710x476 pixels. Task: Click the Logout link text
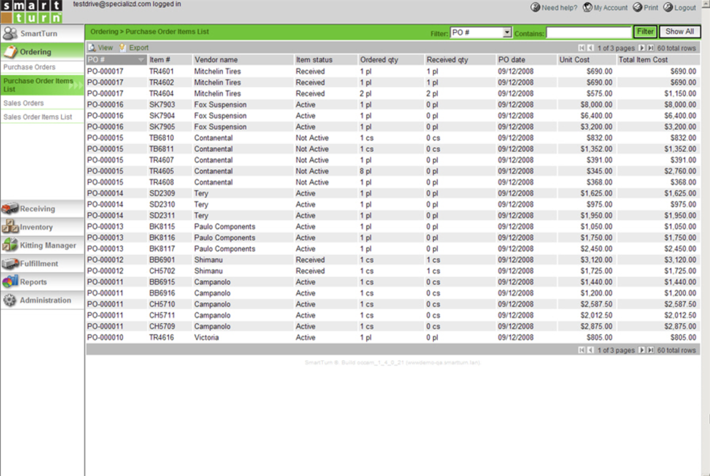click(685, 8)
